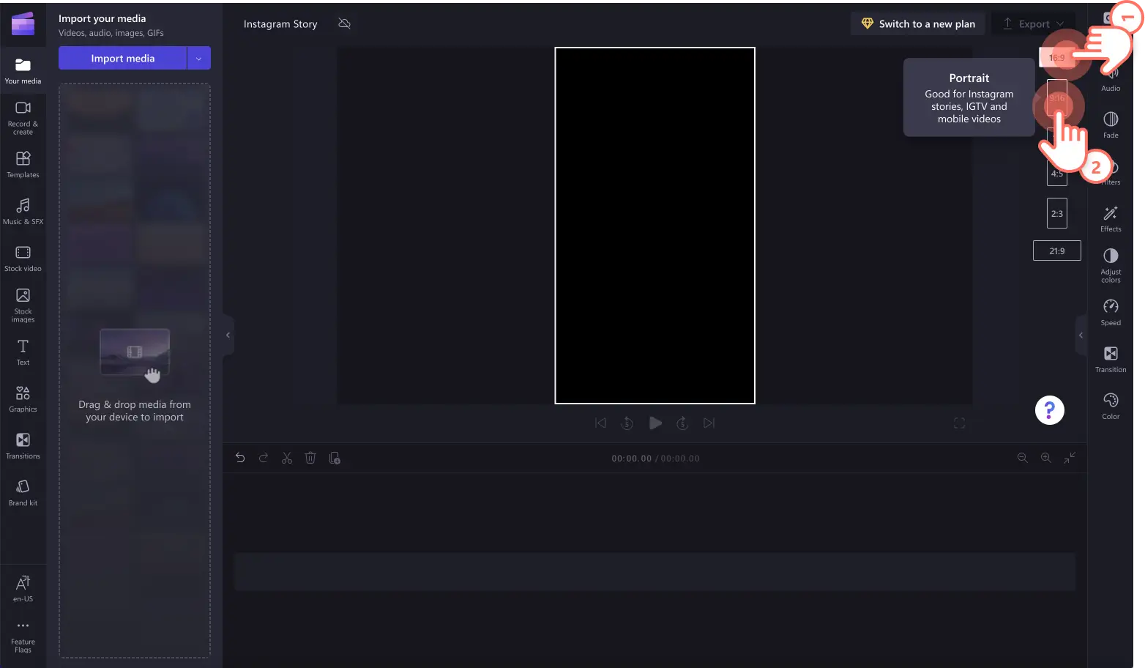Open the Adjust colors tab

click(1111, 265)
